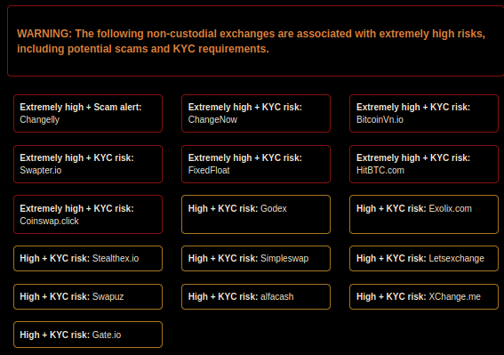Open the Letsexchange risk card
Image resolution: width=504 pixels, height=355 pixels.
click(424, 258)
